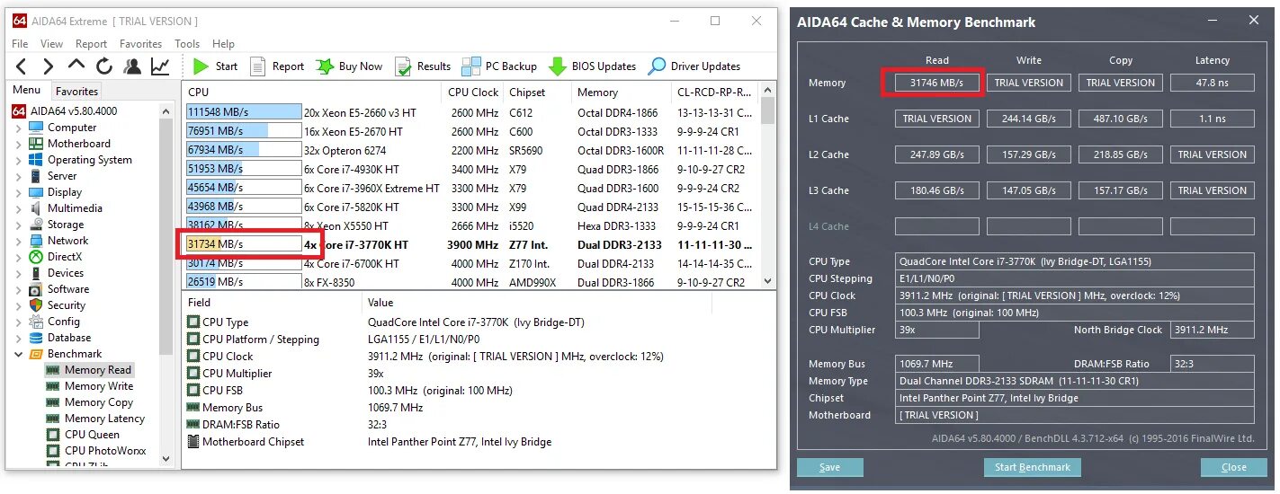Open Driver Updates magnifier icon

click(658, 66)
